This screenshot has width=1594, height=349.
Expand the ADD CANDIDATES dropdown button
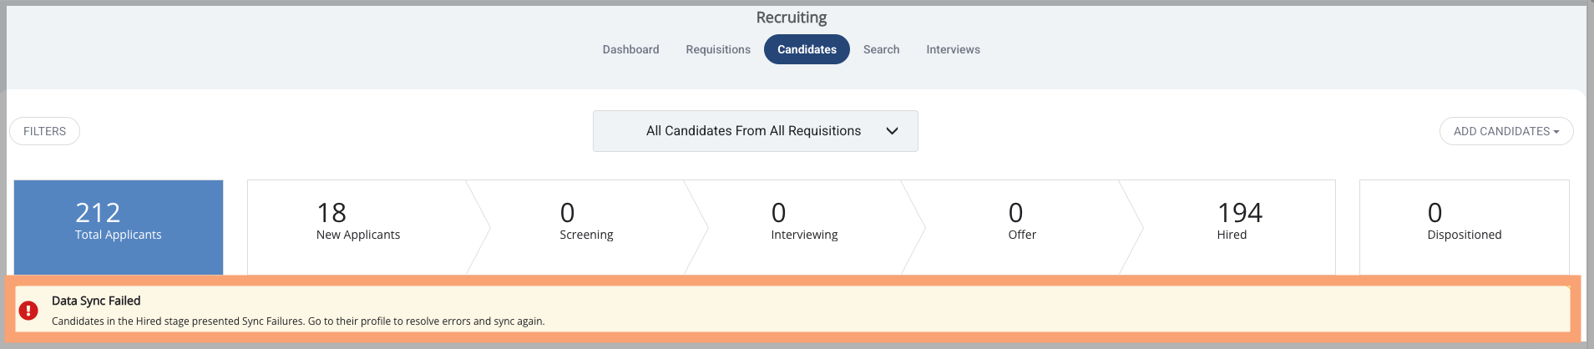click(x=1506, y=131)
